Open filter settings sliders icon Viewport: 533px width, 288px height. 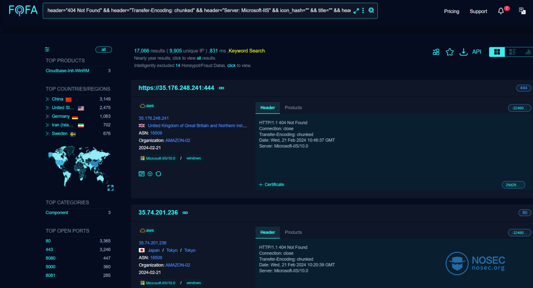click(47, 50)
